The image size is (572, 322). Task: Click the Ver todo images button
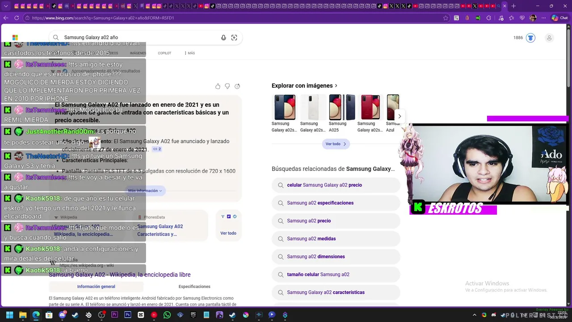[336, 144]
